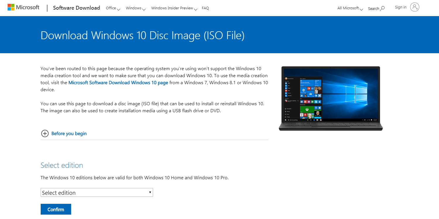This screenshot has height=219, width=439.
Task: Click the Microsoft logo
Action: click(x=23, y=7)
